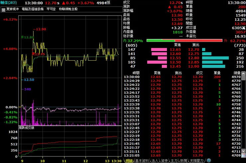Click the -1.22% axis label

pos(11,122)
